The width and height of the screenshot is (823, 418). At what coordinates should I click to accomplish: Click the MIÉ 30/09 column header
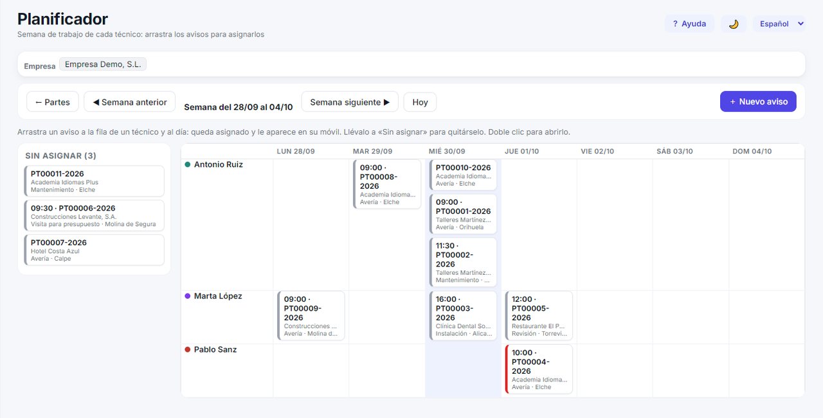click(x=447, y=152)
